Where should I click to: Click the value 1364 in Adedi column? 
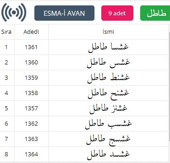[x=31, y=154]
